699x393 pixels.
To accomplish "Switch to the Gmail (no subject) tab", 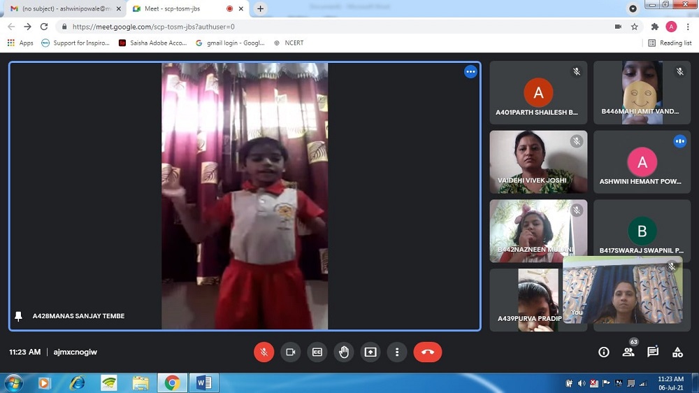I will 63,9.
